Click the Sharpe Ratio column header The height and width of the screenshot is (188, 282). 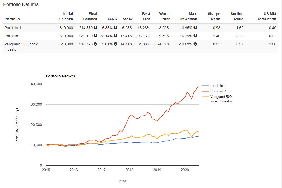pyautogui.click(x=214, y=16)
